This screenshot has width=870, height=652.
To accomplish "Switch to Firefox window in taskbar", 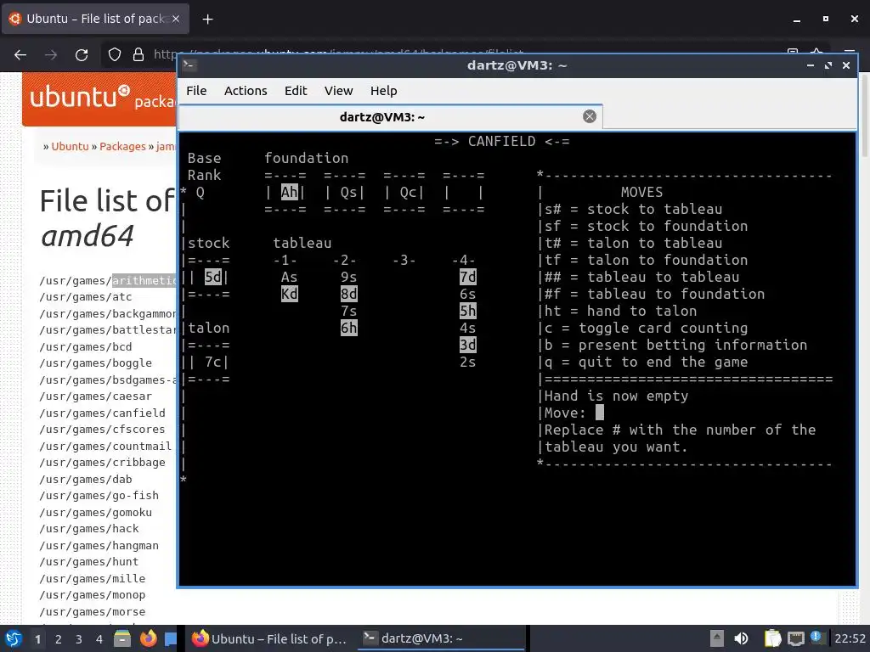I will (270, 638).
